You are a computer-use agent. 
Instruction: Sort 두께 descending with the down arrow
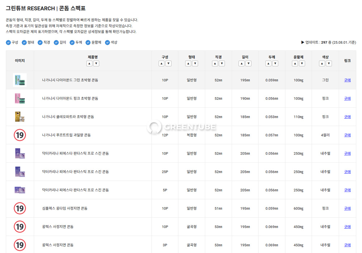click(x=275, y=63)
